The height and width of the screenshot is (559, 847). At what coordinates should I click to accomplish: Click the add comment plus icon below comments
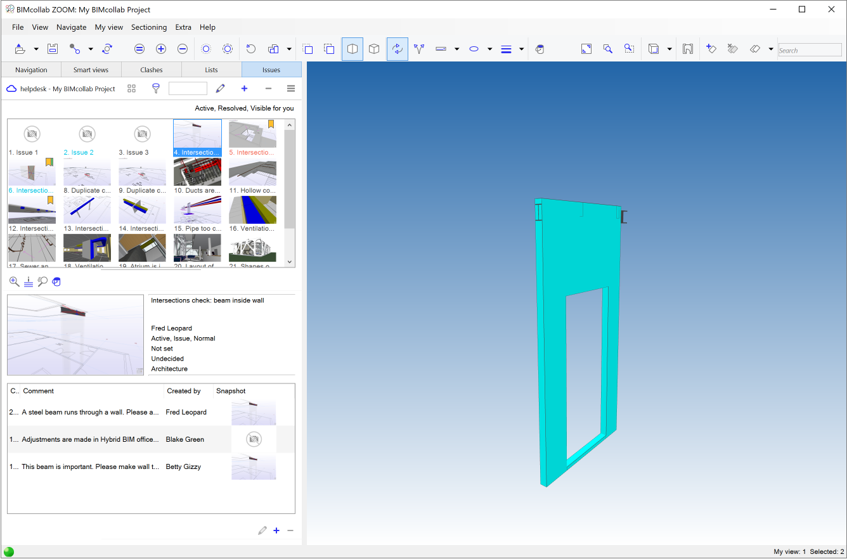pyautogui.click(x=276, y=530)
